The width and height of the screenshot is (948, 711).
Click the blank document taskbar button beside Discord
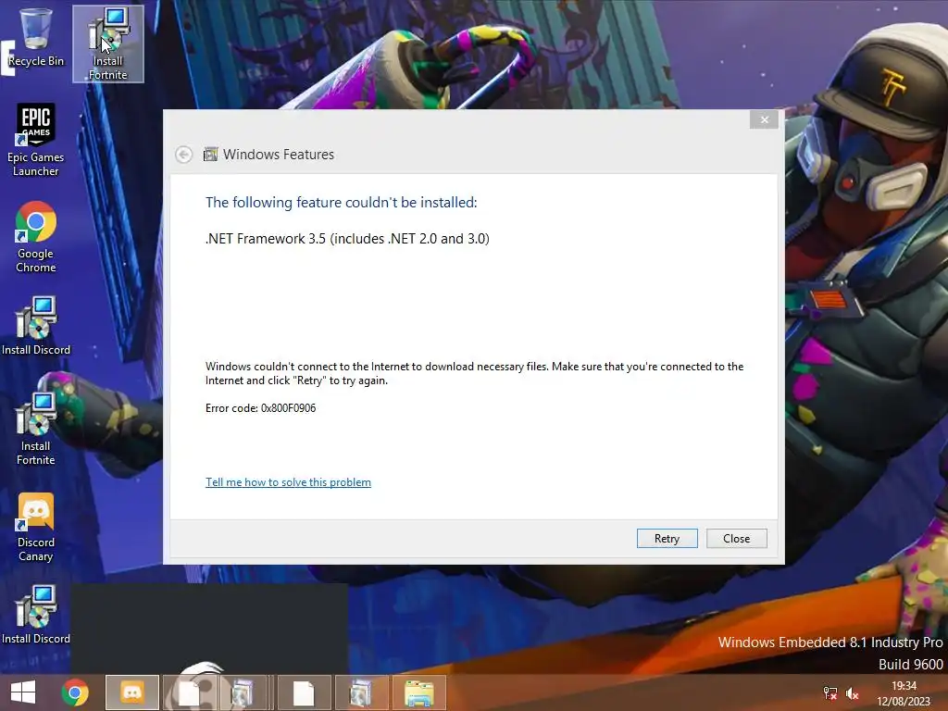tap(189, 692)
